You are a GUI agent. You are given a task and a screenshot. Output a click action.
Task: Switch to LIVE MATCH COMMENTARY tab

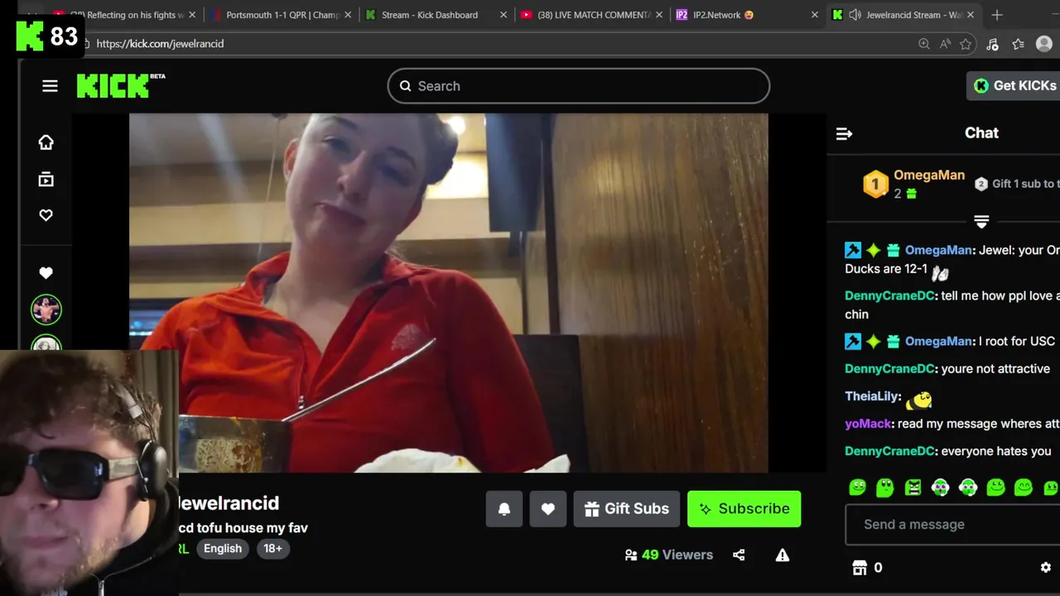(592, 15)
